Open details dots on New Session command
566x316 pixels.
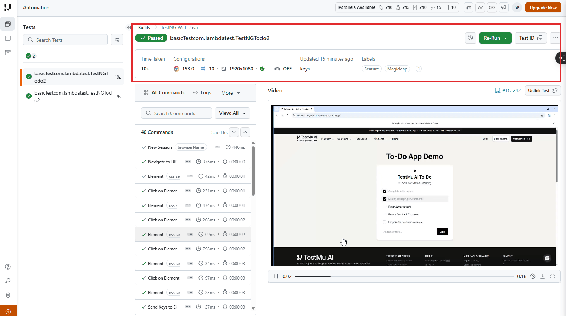coord(218,147)
